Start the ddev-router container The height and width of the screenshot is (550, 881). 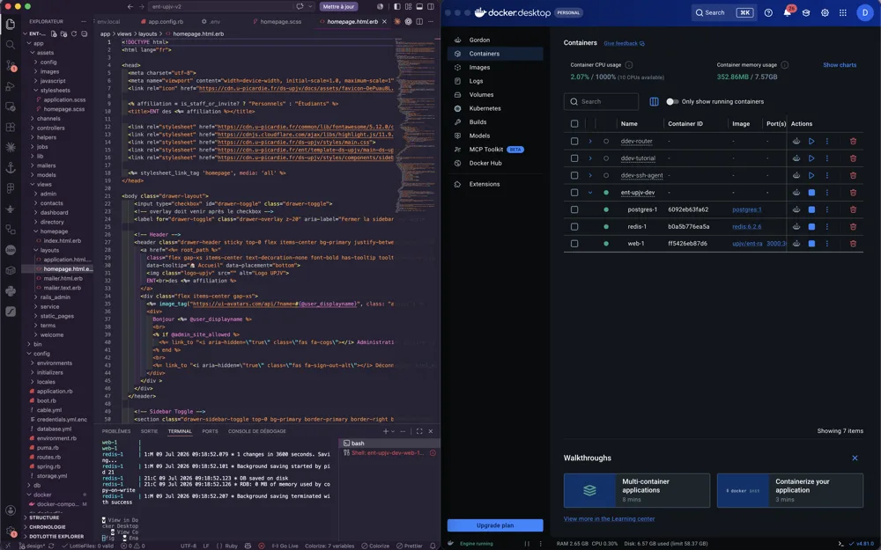point(811,142)
